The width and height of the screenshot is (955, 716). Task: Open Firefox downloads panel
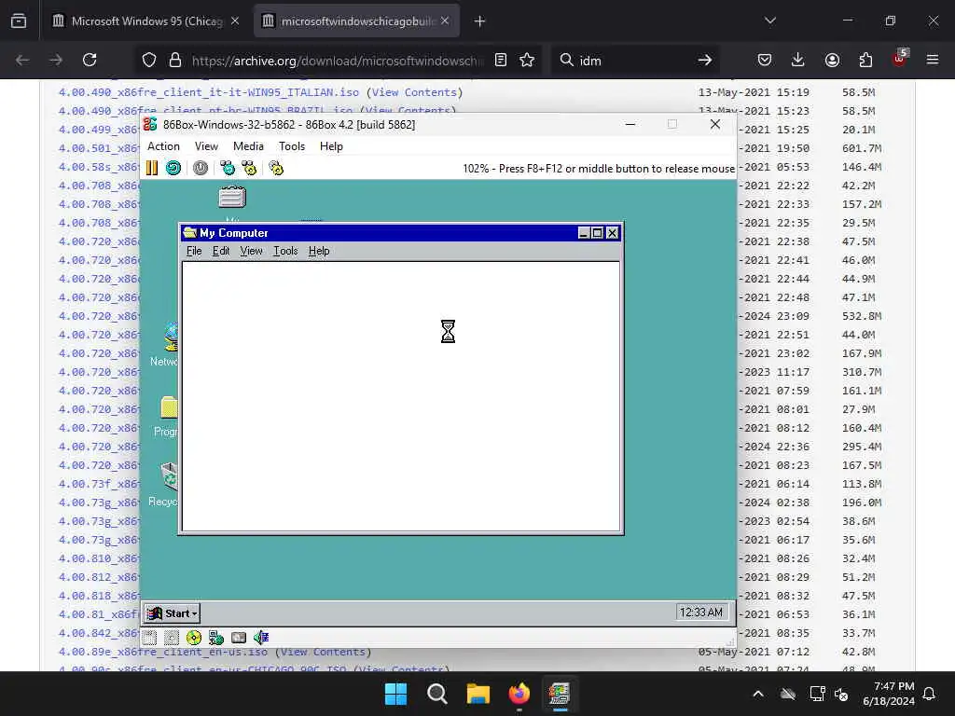click(x=798, y=60)
